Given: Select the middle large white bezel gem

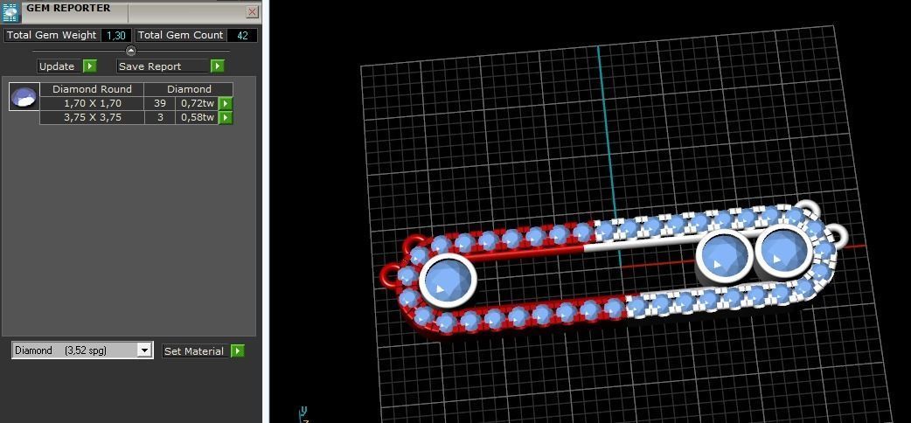Looking at the screenshot, I should coord(725,257).
